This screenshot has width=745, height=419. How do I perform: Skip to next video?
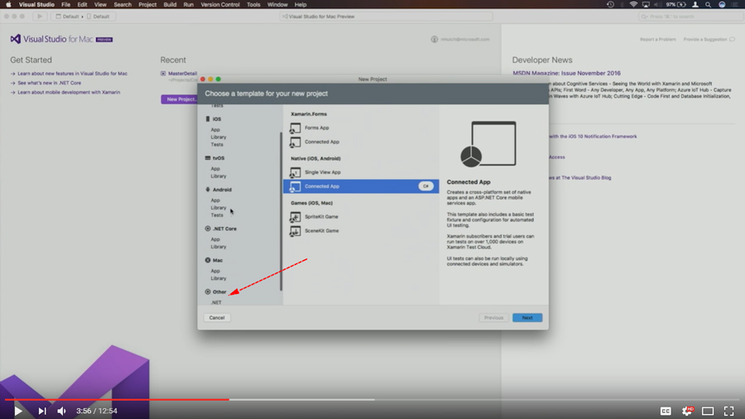42,411
